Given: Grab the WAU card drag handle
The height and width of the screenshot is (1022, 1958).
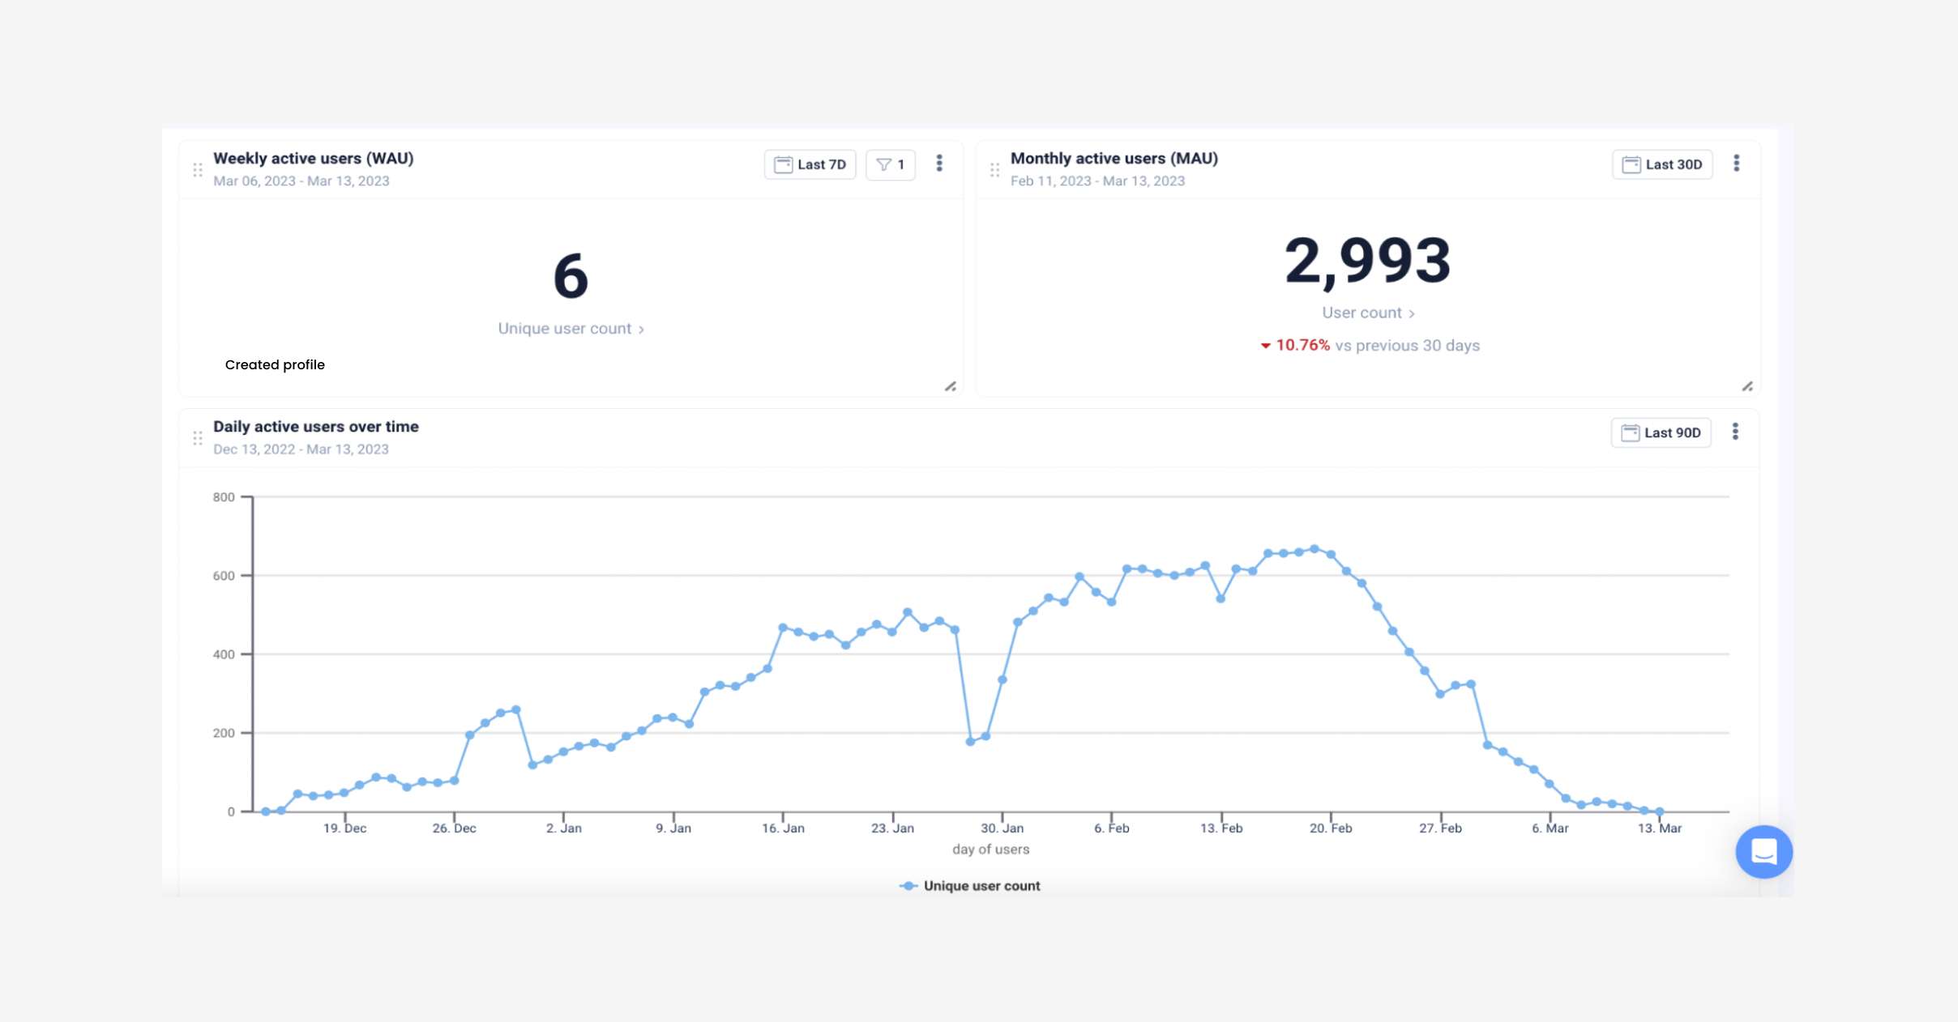Looking at the screenshot, I should click(198, 170).
